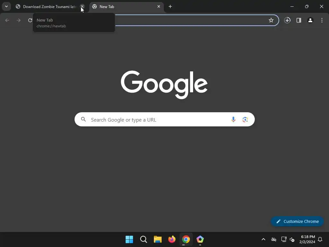Open the tab search dropdown arrow
The height and width of the screenshot is (247, 329).
[6, 6]
